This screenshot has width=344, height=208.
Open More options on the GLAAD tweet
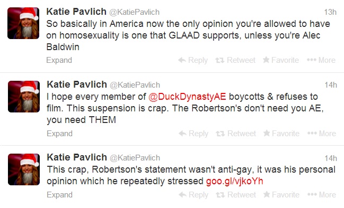(321, 60)
